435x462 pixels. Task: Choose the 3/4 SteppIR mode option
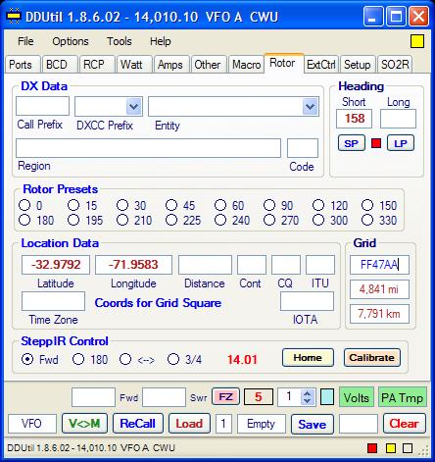point(173,359)
